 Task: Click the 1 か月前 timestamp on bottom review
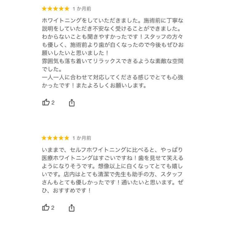(x=82, y=138)
